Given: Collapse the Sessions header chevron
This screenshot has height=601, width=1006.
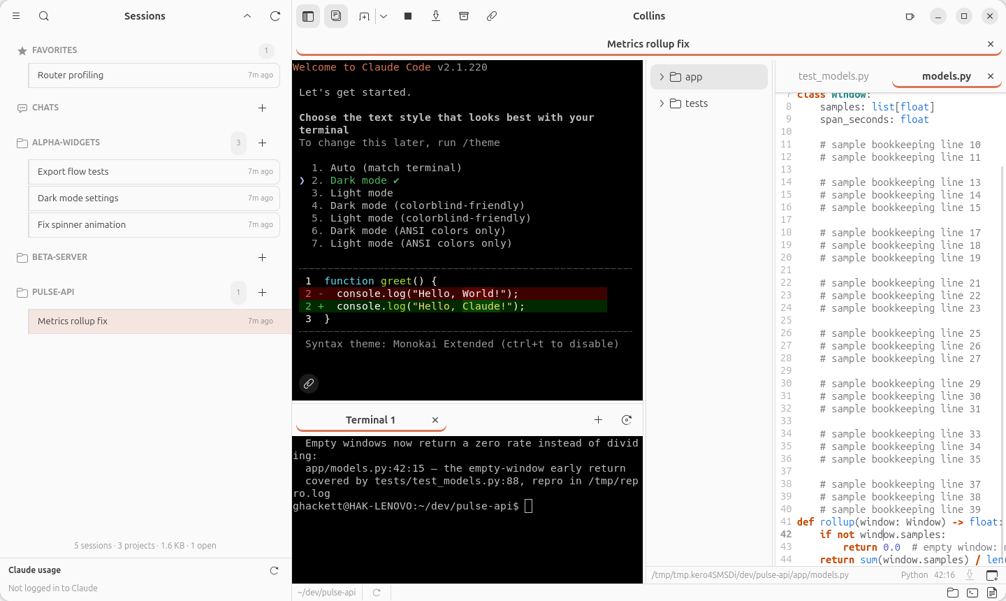Looking at the screenshot, I should click(247, 16).
